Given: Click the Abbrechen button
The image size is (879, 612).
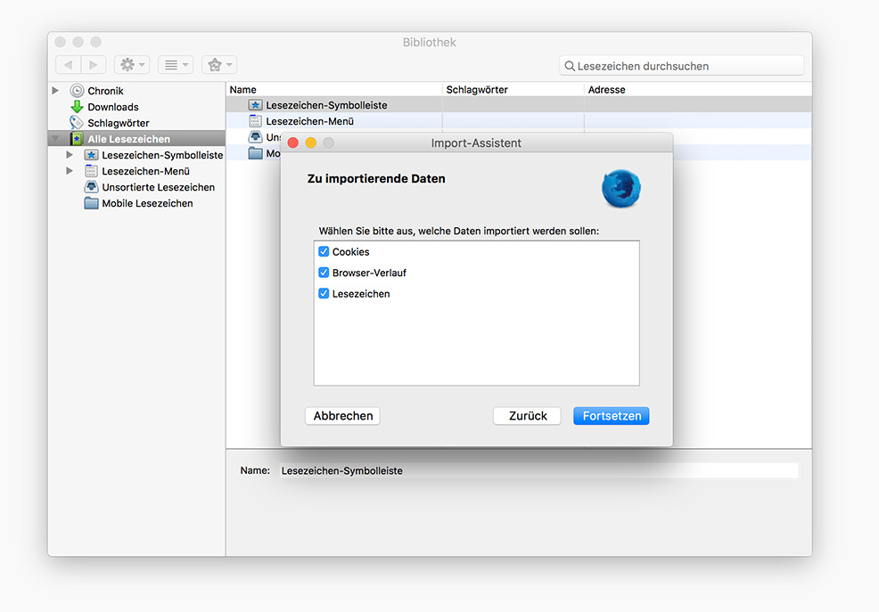Looking at the screenshot, I should point(342,416).
